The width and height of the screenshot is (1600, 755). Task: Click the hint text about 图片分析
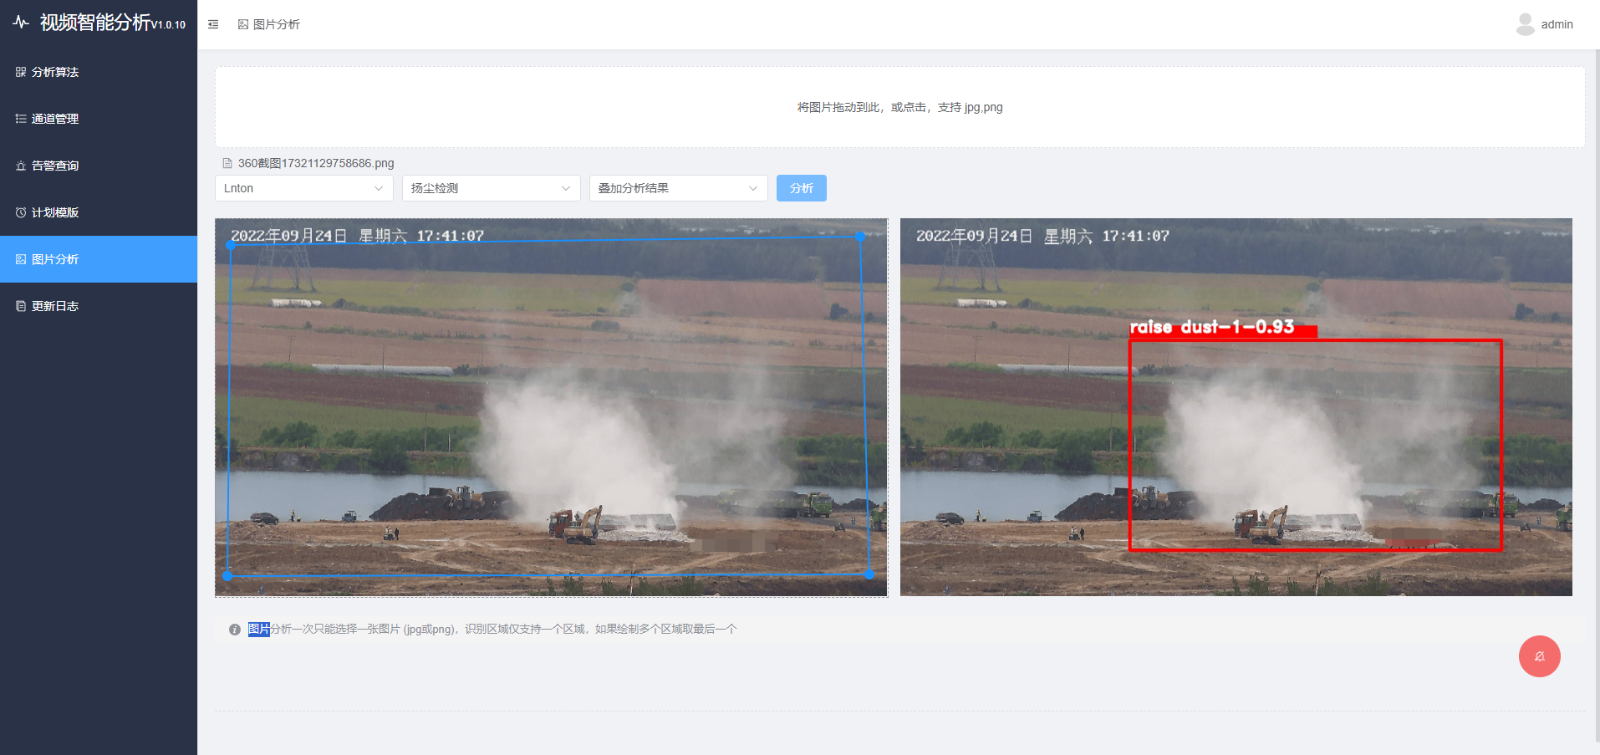pyautogui.click(x=492, y=630)
